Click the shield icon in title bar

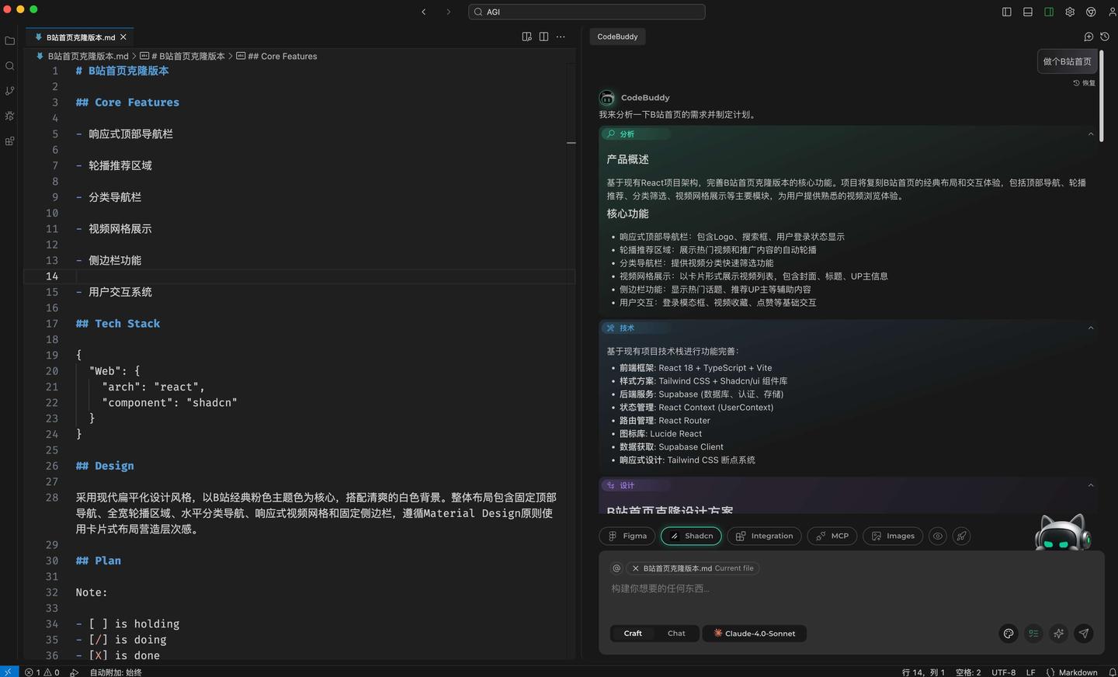[x=1091, y=12]
